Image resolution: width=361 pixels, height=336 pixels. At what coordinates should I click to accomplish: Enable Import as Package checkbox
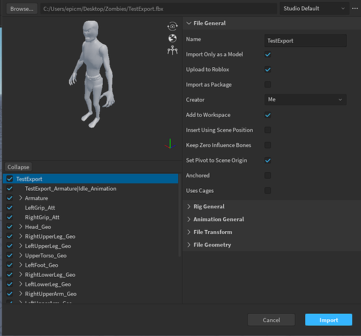click(268, 85)
